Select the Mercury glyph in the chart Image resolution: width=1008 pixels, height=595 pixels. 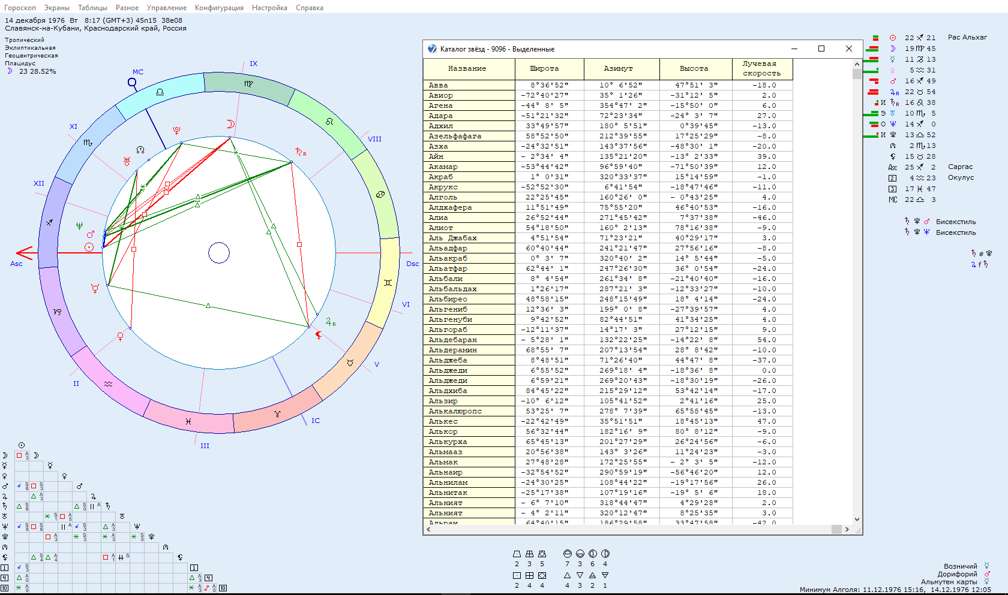pos(95,289)
